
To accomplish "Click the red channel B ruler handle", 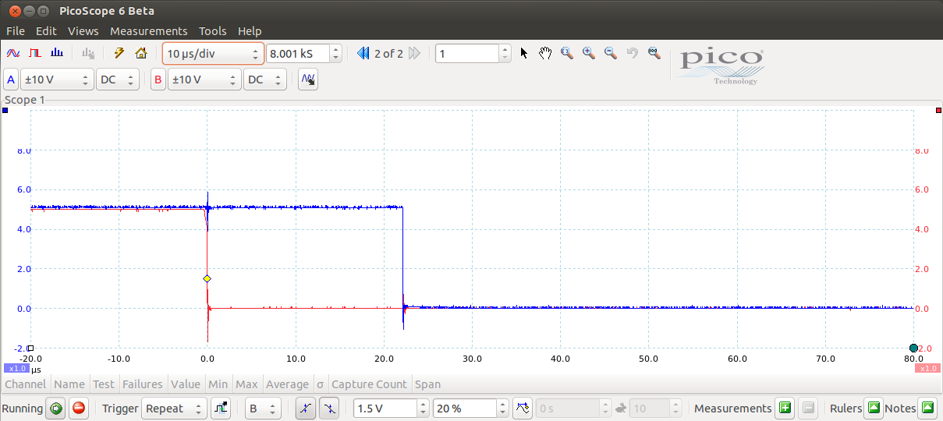I will point(938,111).
